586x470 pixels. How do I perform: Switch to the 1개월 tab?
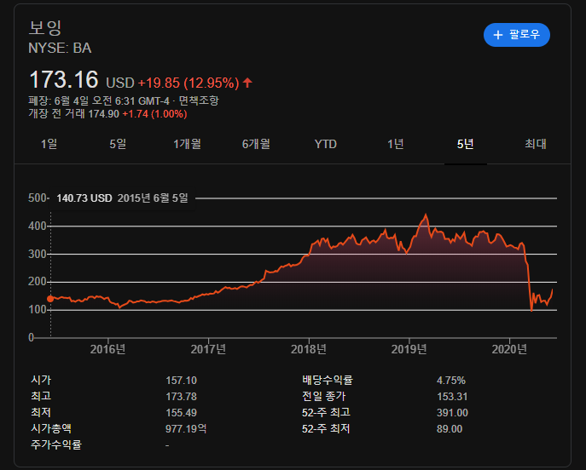[x=187, y=144]
